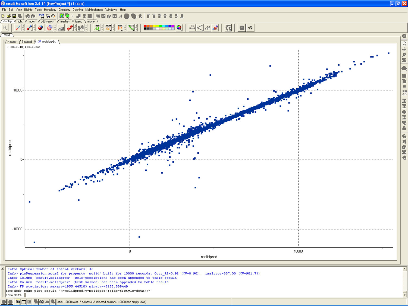Open the Homology menu
This screenshot has width=408, height=306.
(50, 10)
